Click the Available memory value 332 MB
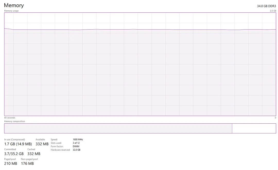This screenshot has width=278, height=170. click(42, 144)
